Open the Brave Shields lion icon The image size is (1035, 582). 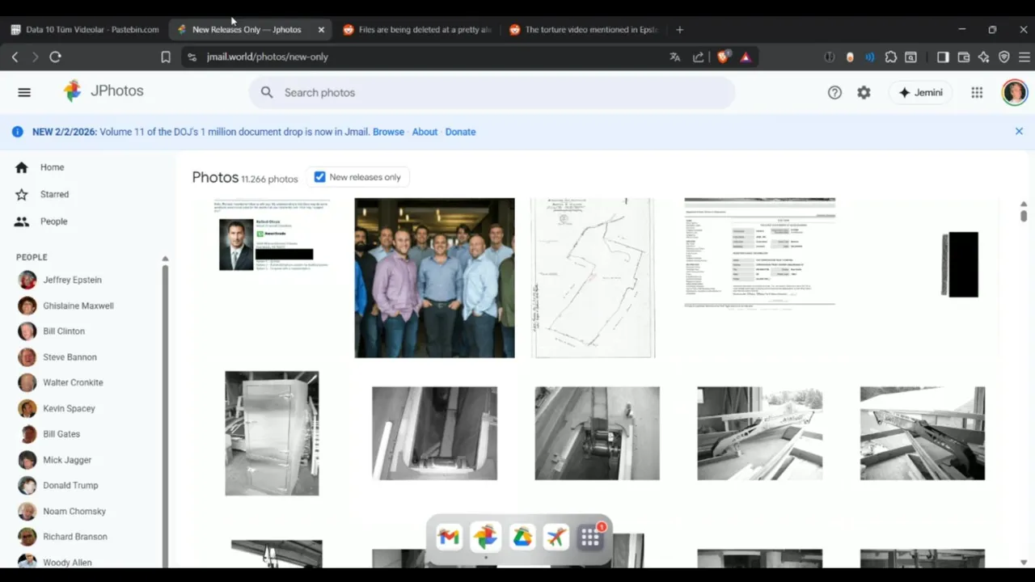[723, 57]
